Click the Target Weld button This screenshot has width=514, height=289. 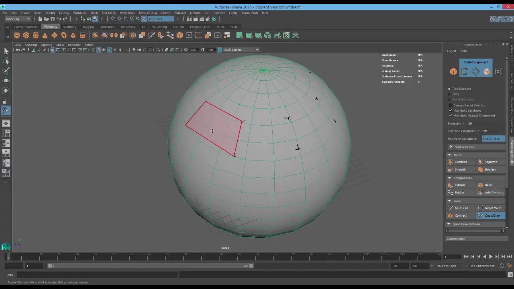pos(492,208)
